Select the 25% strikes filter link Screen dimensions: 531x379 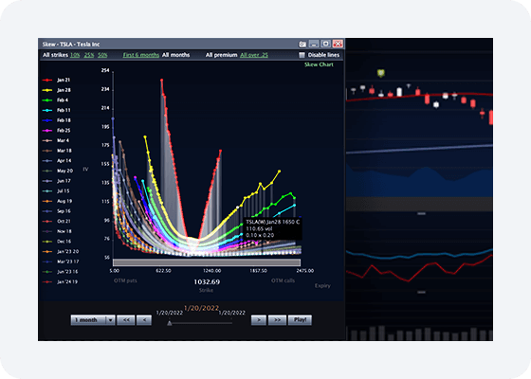(89, 55)
